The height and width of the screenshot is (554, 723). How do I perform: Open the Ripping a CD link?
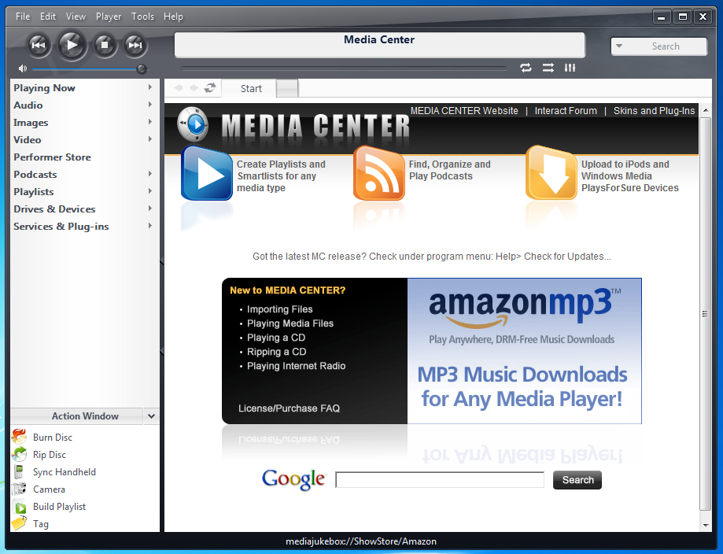[x=277, y=352]
